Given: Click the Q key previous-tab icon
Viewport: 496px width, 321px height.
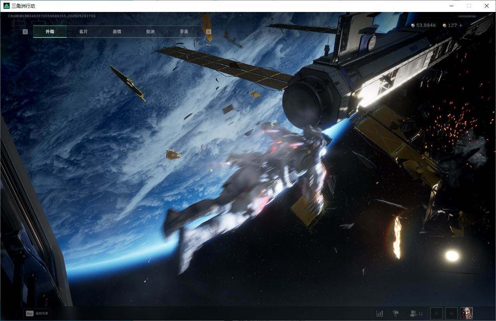Looking at the screenshot, I should (25, 32).
